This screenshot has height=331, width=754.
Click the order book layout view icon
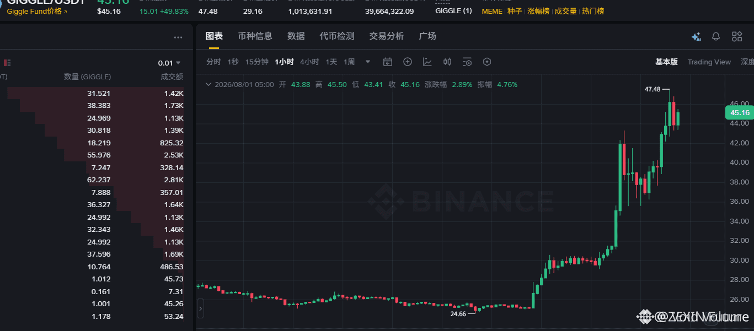[x=7, y=63]
